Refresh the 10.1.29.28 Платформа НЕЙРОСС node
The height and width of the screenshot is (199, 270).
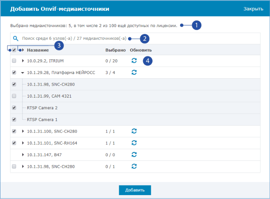134,72
